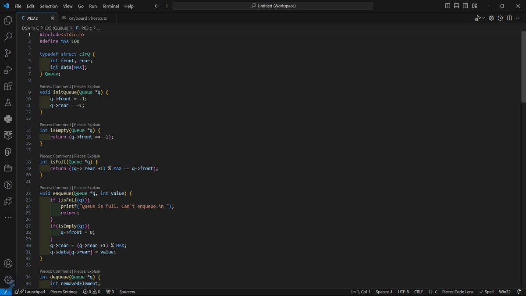Screen dimensions: 526x296
Task: Show additional views ellipsis in activity bar
Action: click(x=8, y=218)
